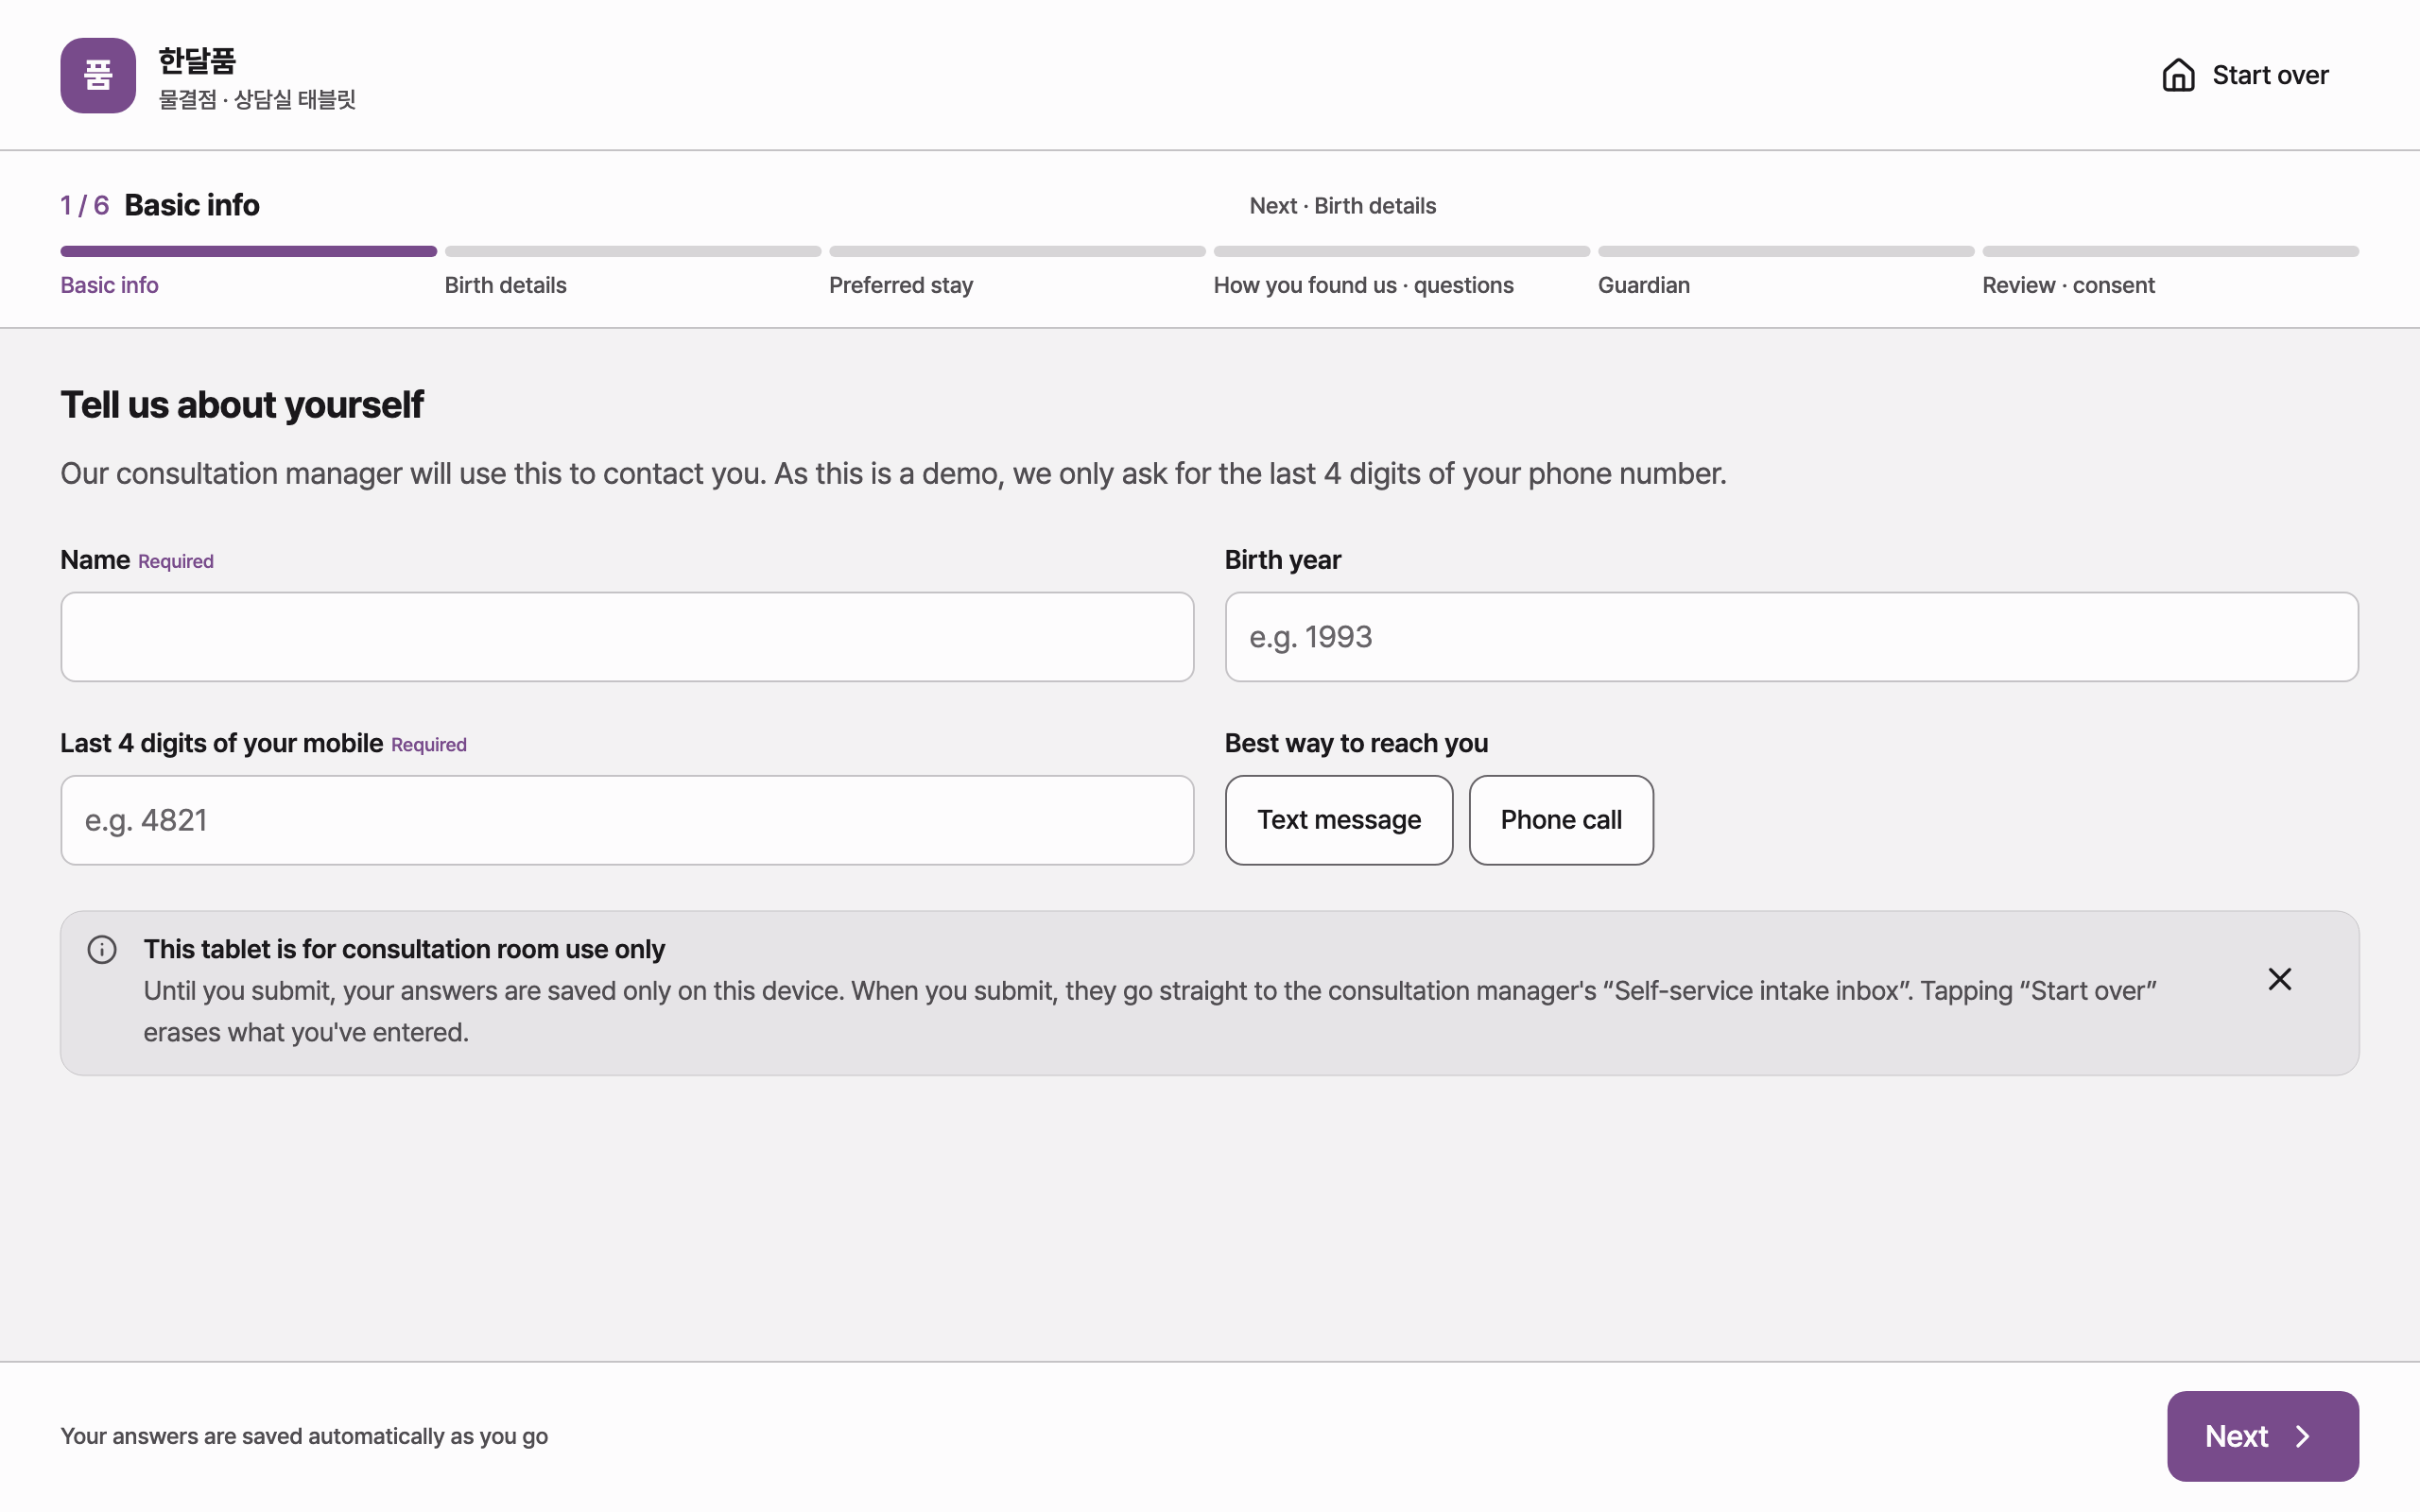The height and width of the screenshot is (1512, 2420).
Task: Click the Required tag next to Name
Action: coord(176,561)
